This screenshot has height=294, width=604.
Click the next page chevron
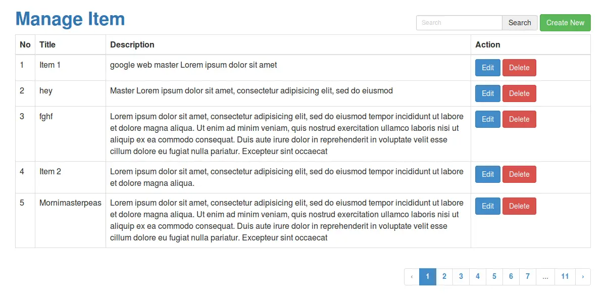582,276
